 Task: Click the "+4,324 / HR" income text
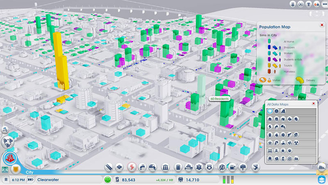point(164,180)
